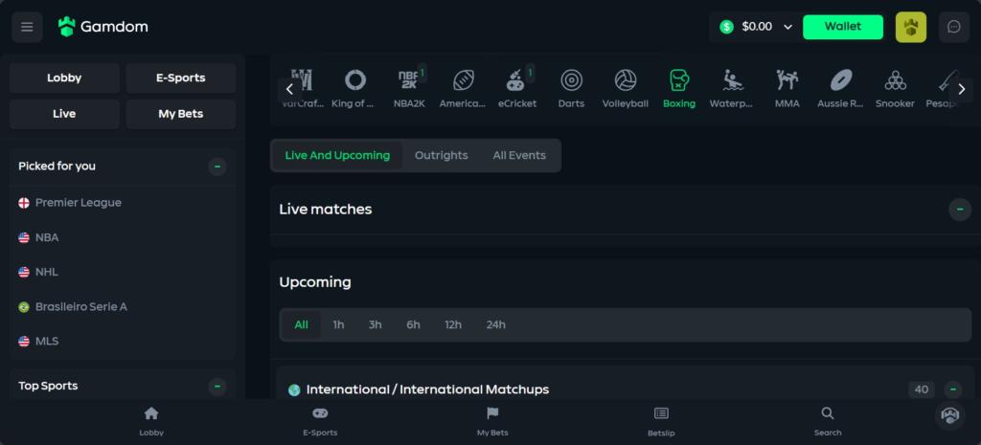
Task: Filter upcoming by 1h
Action: point(338,325)
